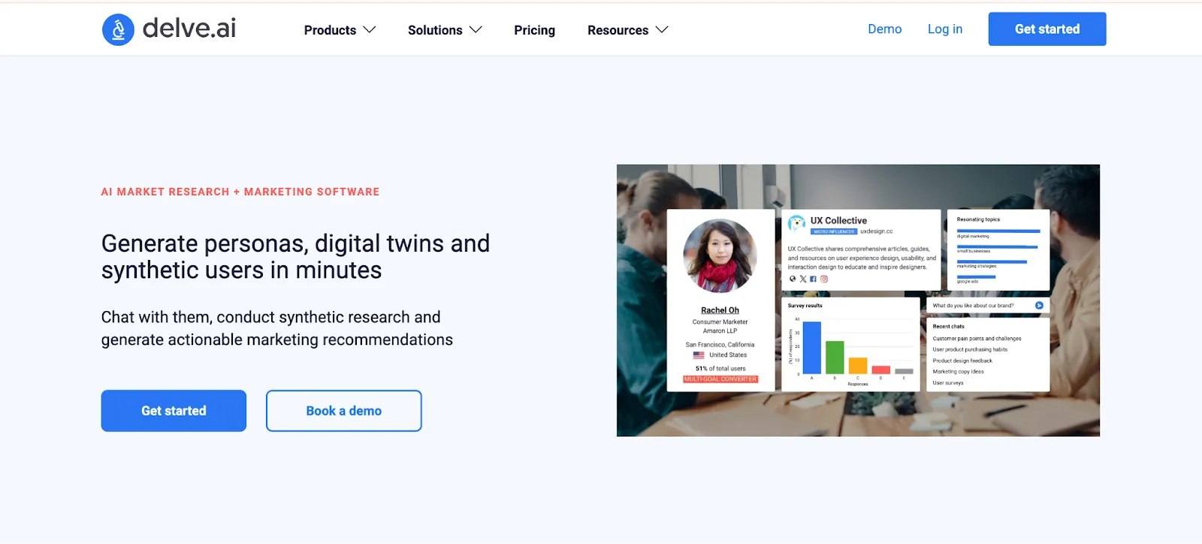
Task: Click the blue bar A in Survey results
Action: point(812,348)
